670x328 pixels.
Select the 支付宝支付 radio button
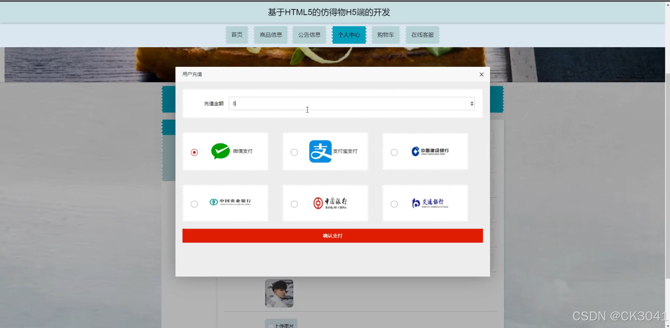coord(294,152)
